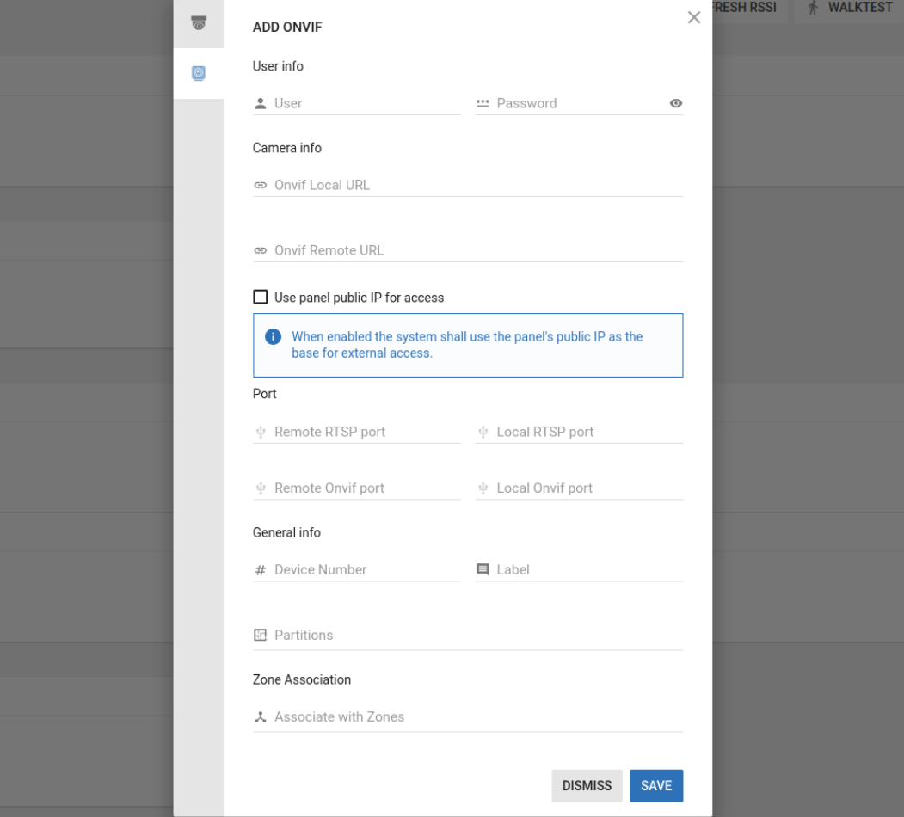Focus the Remote RTSP port field
Screen dimensions: 904x817
coord(365,433)
